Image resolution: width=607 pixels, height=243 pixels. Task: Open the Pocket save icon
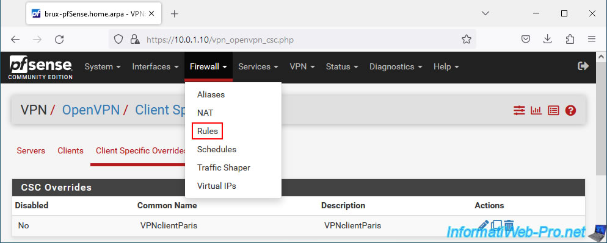525,39
